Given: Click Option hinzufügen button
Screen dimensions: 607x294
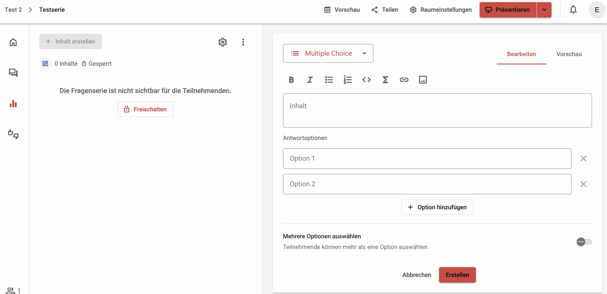Looking at the screenshot, I should (x=437, y=207).
